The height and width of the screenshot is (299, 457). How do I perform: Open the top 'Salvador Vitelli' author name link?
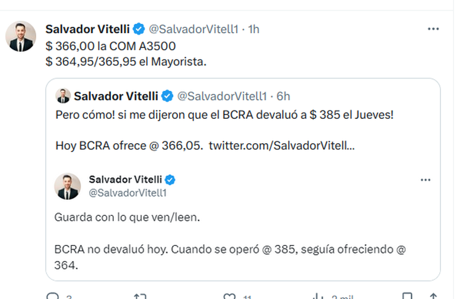[88, 29]
